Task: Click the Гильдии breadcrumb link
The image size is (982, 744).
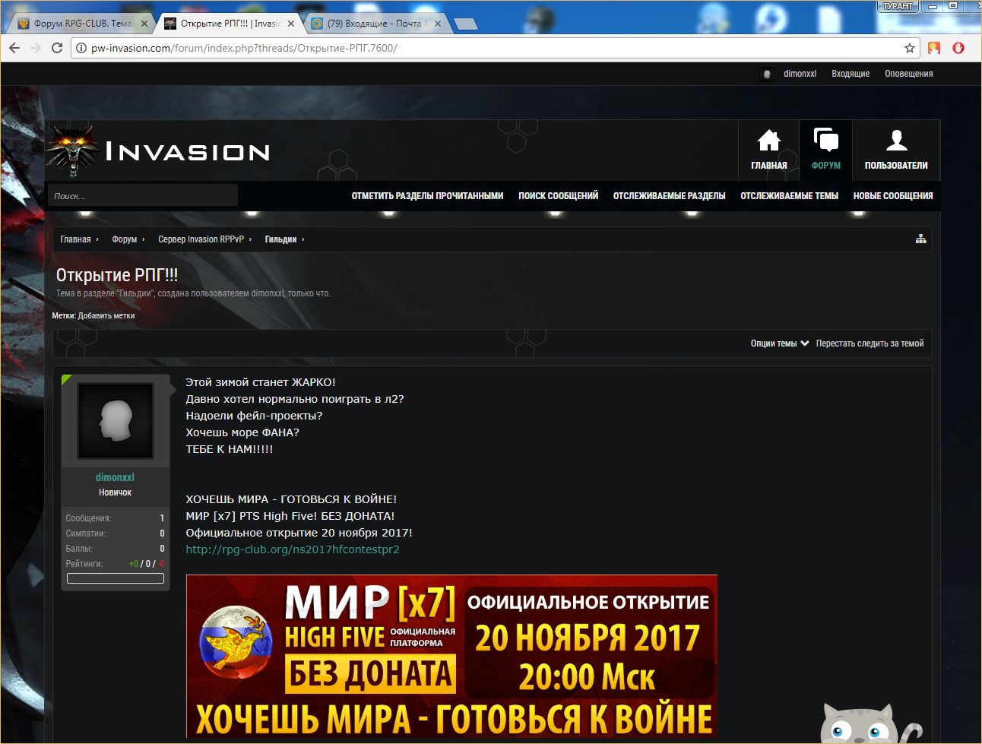Action: (280, 239)
